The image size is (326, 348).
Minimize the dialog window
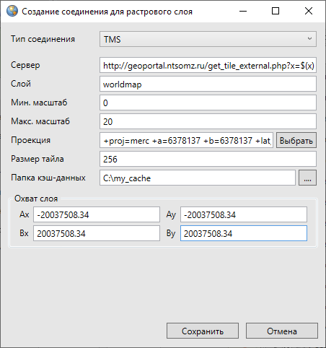pos(243,11)
